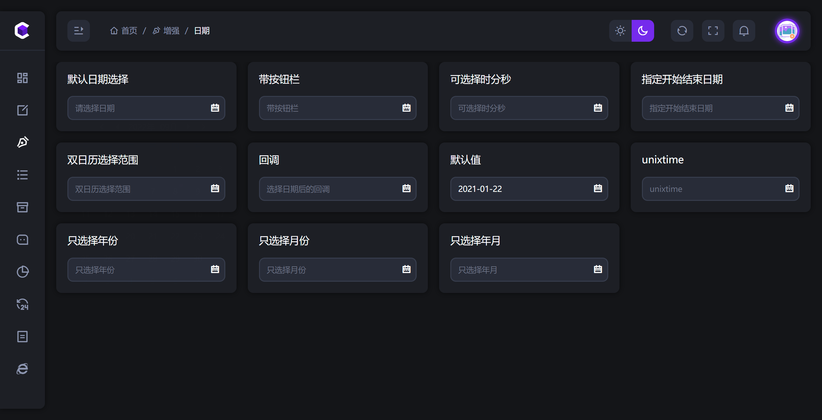The image size is (822, 420).
Task: Select the pen tool icon in the sidebar
Action: coord(22,142)
